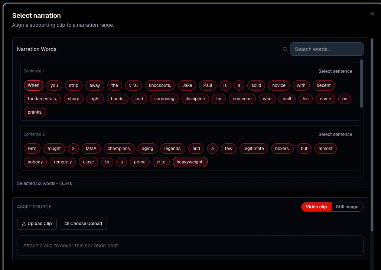
Task: Click the "fundamentals," word chip
Action: click(42, 99)
